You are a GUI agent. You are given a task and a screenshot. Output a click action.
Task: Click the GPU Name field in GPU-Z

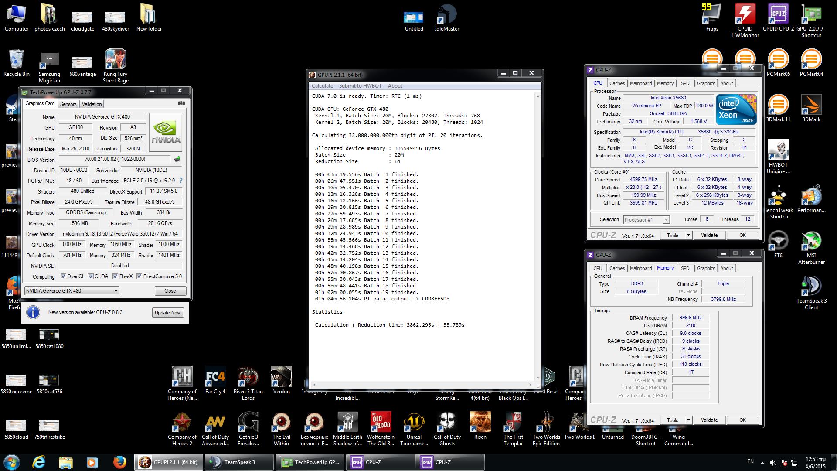[x=102, y=117]
